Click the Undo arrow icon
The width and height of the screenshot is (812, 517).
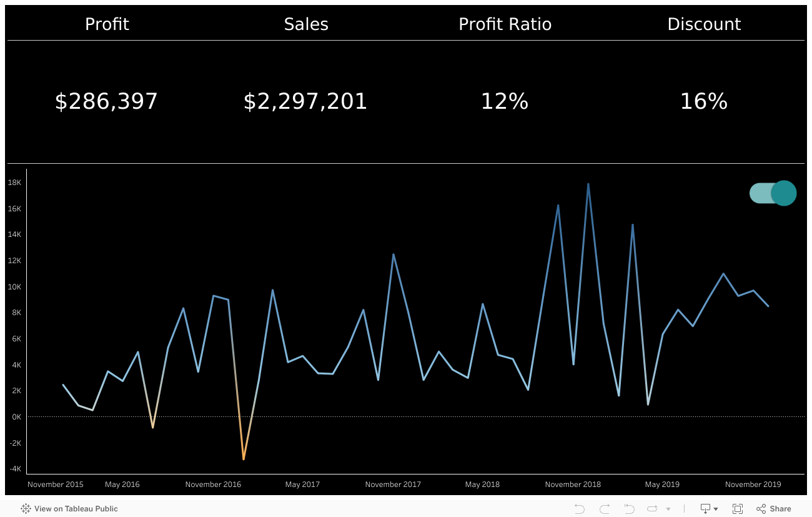[x=579, y=509]
